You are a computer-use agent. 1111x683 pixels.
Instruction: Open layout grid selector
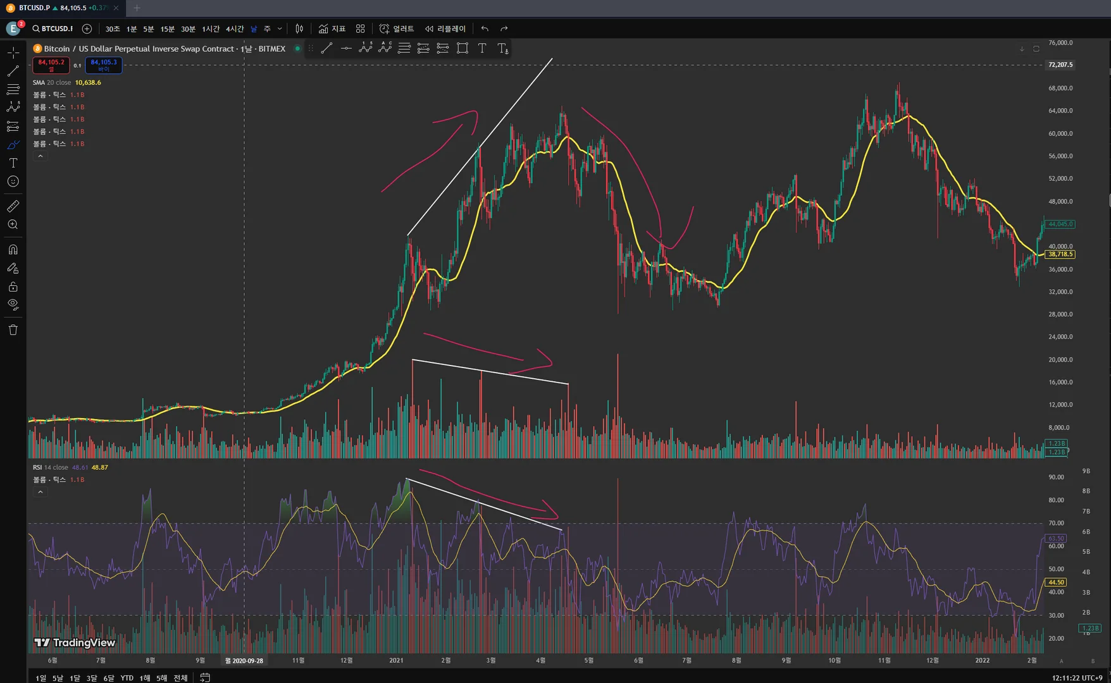click(x=361, y=28)
